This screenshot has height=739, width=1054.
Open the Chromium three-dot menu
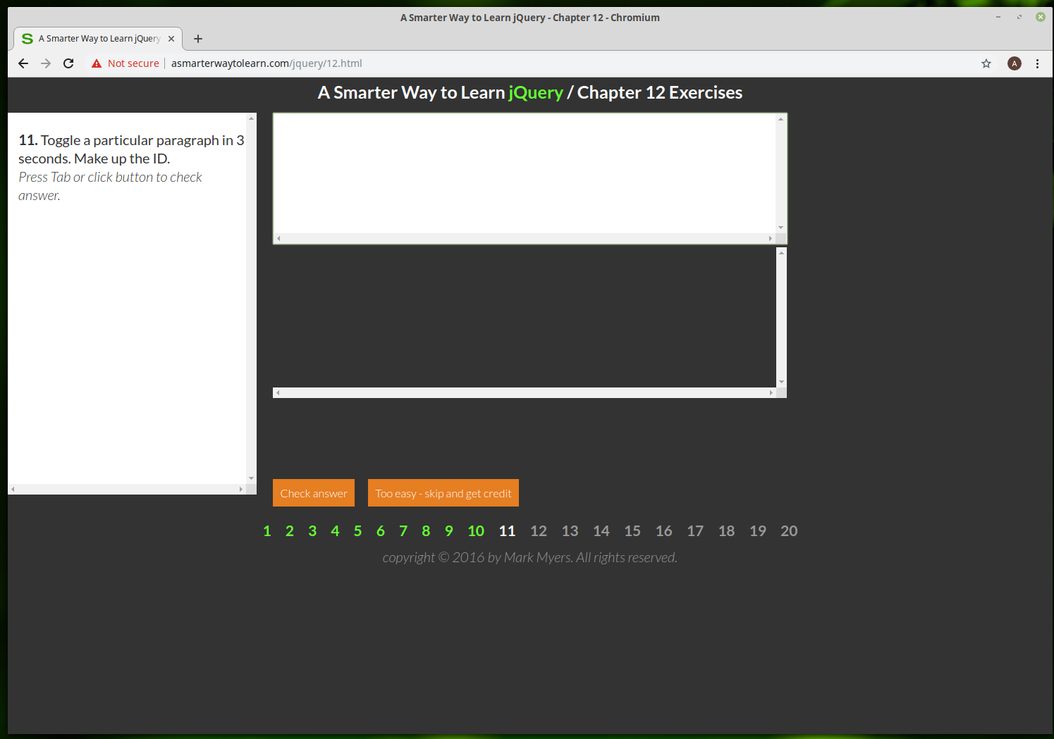[1037, 63]
